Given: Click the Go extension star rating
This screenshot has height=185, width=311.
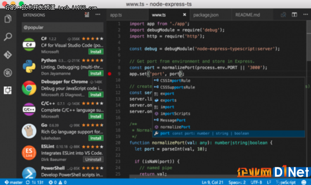Looking at the screenshot, I should coord(92,125).
